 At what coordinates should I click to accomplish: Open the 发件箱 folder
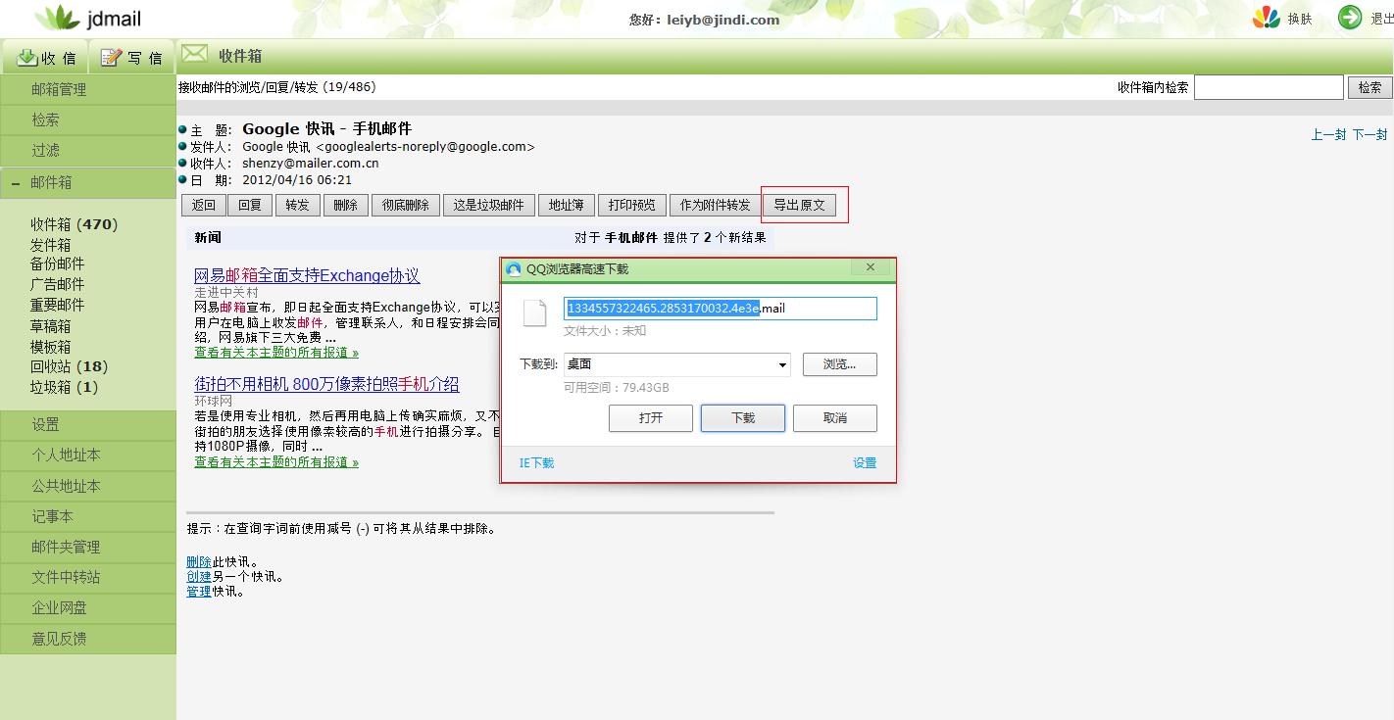(x=50, y=245)
